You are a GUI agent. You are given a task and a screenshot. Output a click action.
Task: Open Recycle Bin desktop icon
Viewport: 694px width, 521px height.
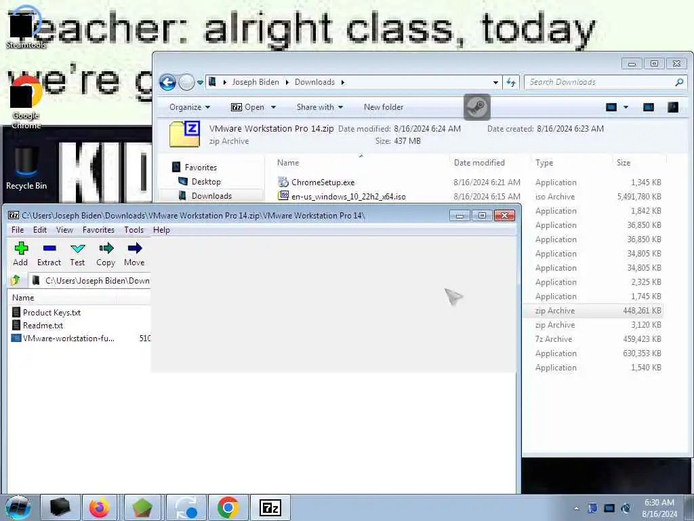[26, 169]
